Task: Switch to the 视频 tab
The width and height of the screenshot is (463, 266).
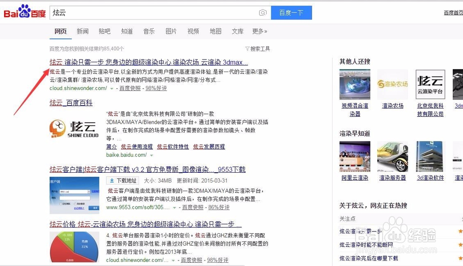Action: pyautogui.click(x=193, y=31)
